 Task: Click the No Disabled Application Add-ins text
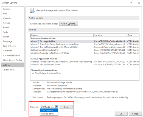tap(46, 73)
